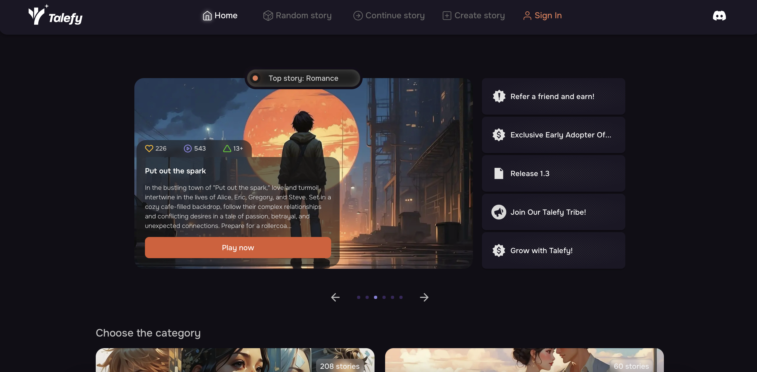Click the Play now button
Screen dimensions: 757x372
[238, 248]
